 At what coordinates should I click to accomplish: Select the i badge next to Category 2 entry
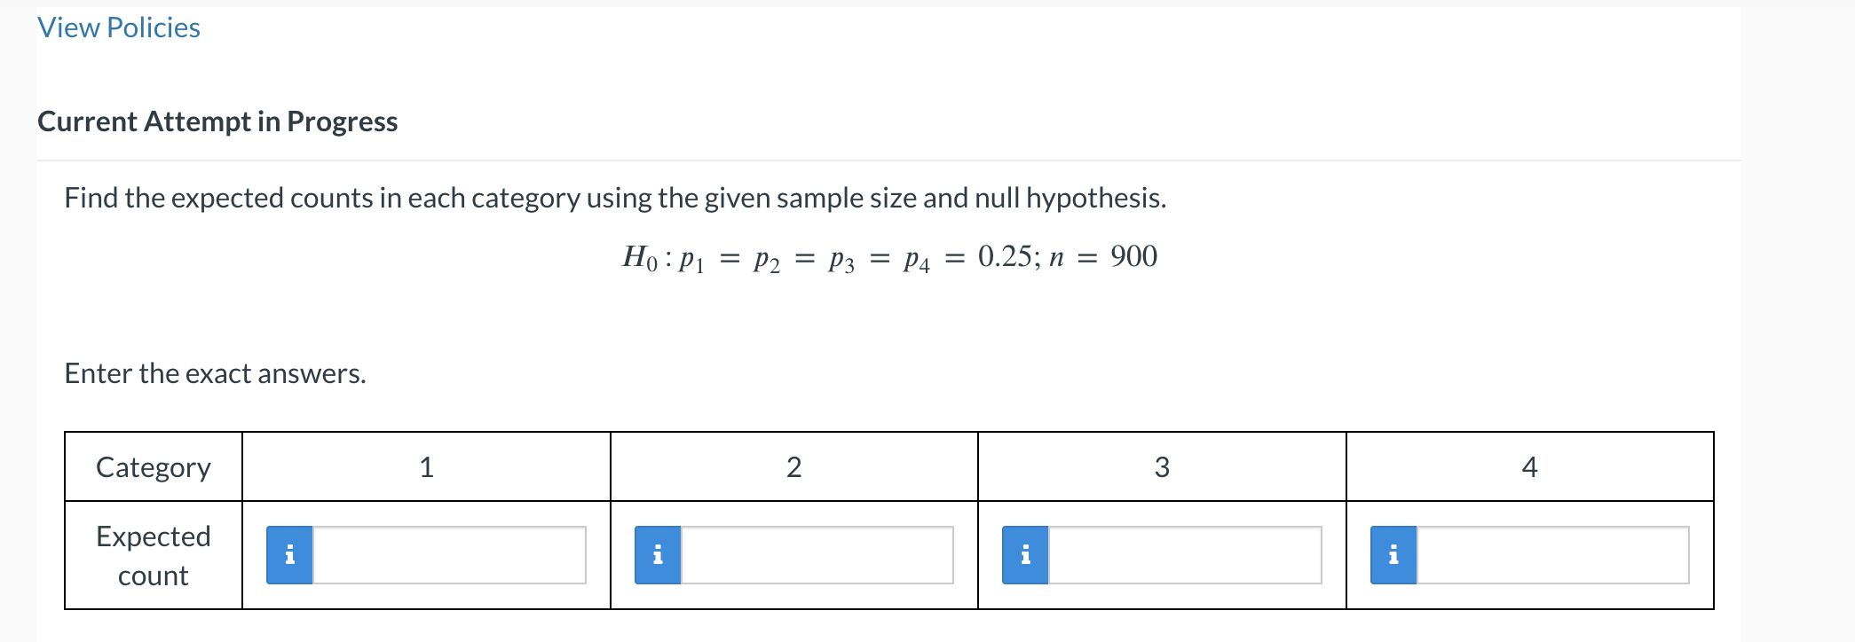658,556
